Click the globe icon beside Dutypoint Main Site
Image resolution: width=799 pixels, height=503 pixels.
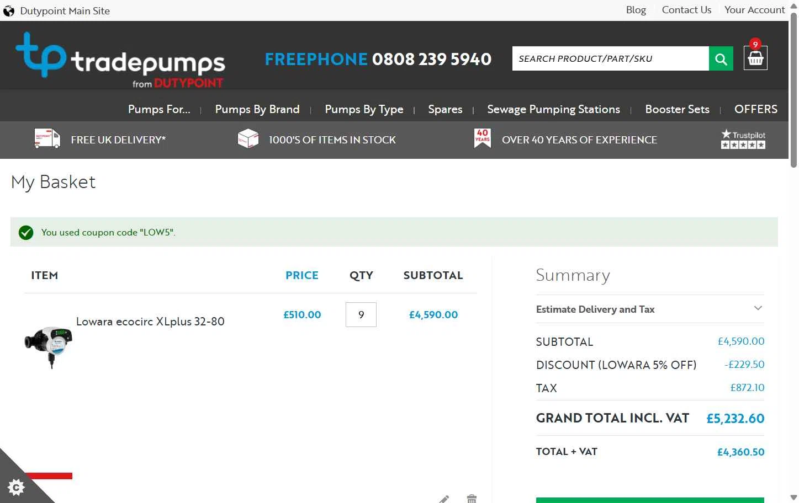click(x=9, y=11)
